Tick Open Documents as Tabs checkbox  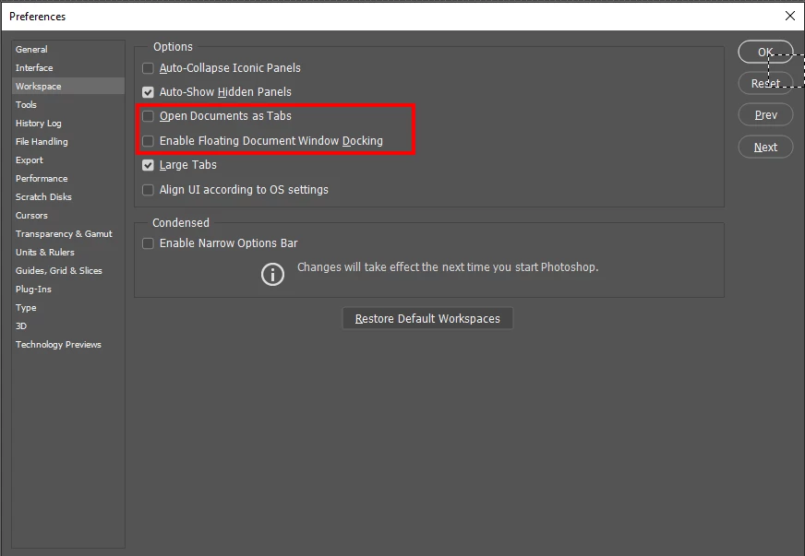coord(148,116)
